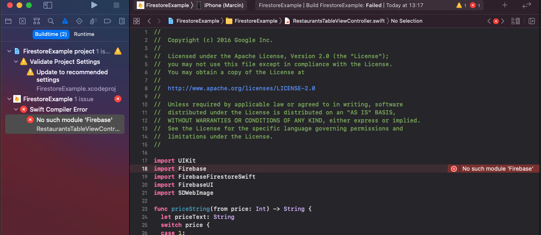The image size is (541, 235).
Task: Open the related items grid menu
Action: [x=137, y=21]
